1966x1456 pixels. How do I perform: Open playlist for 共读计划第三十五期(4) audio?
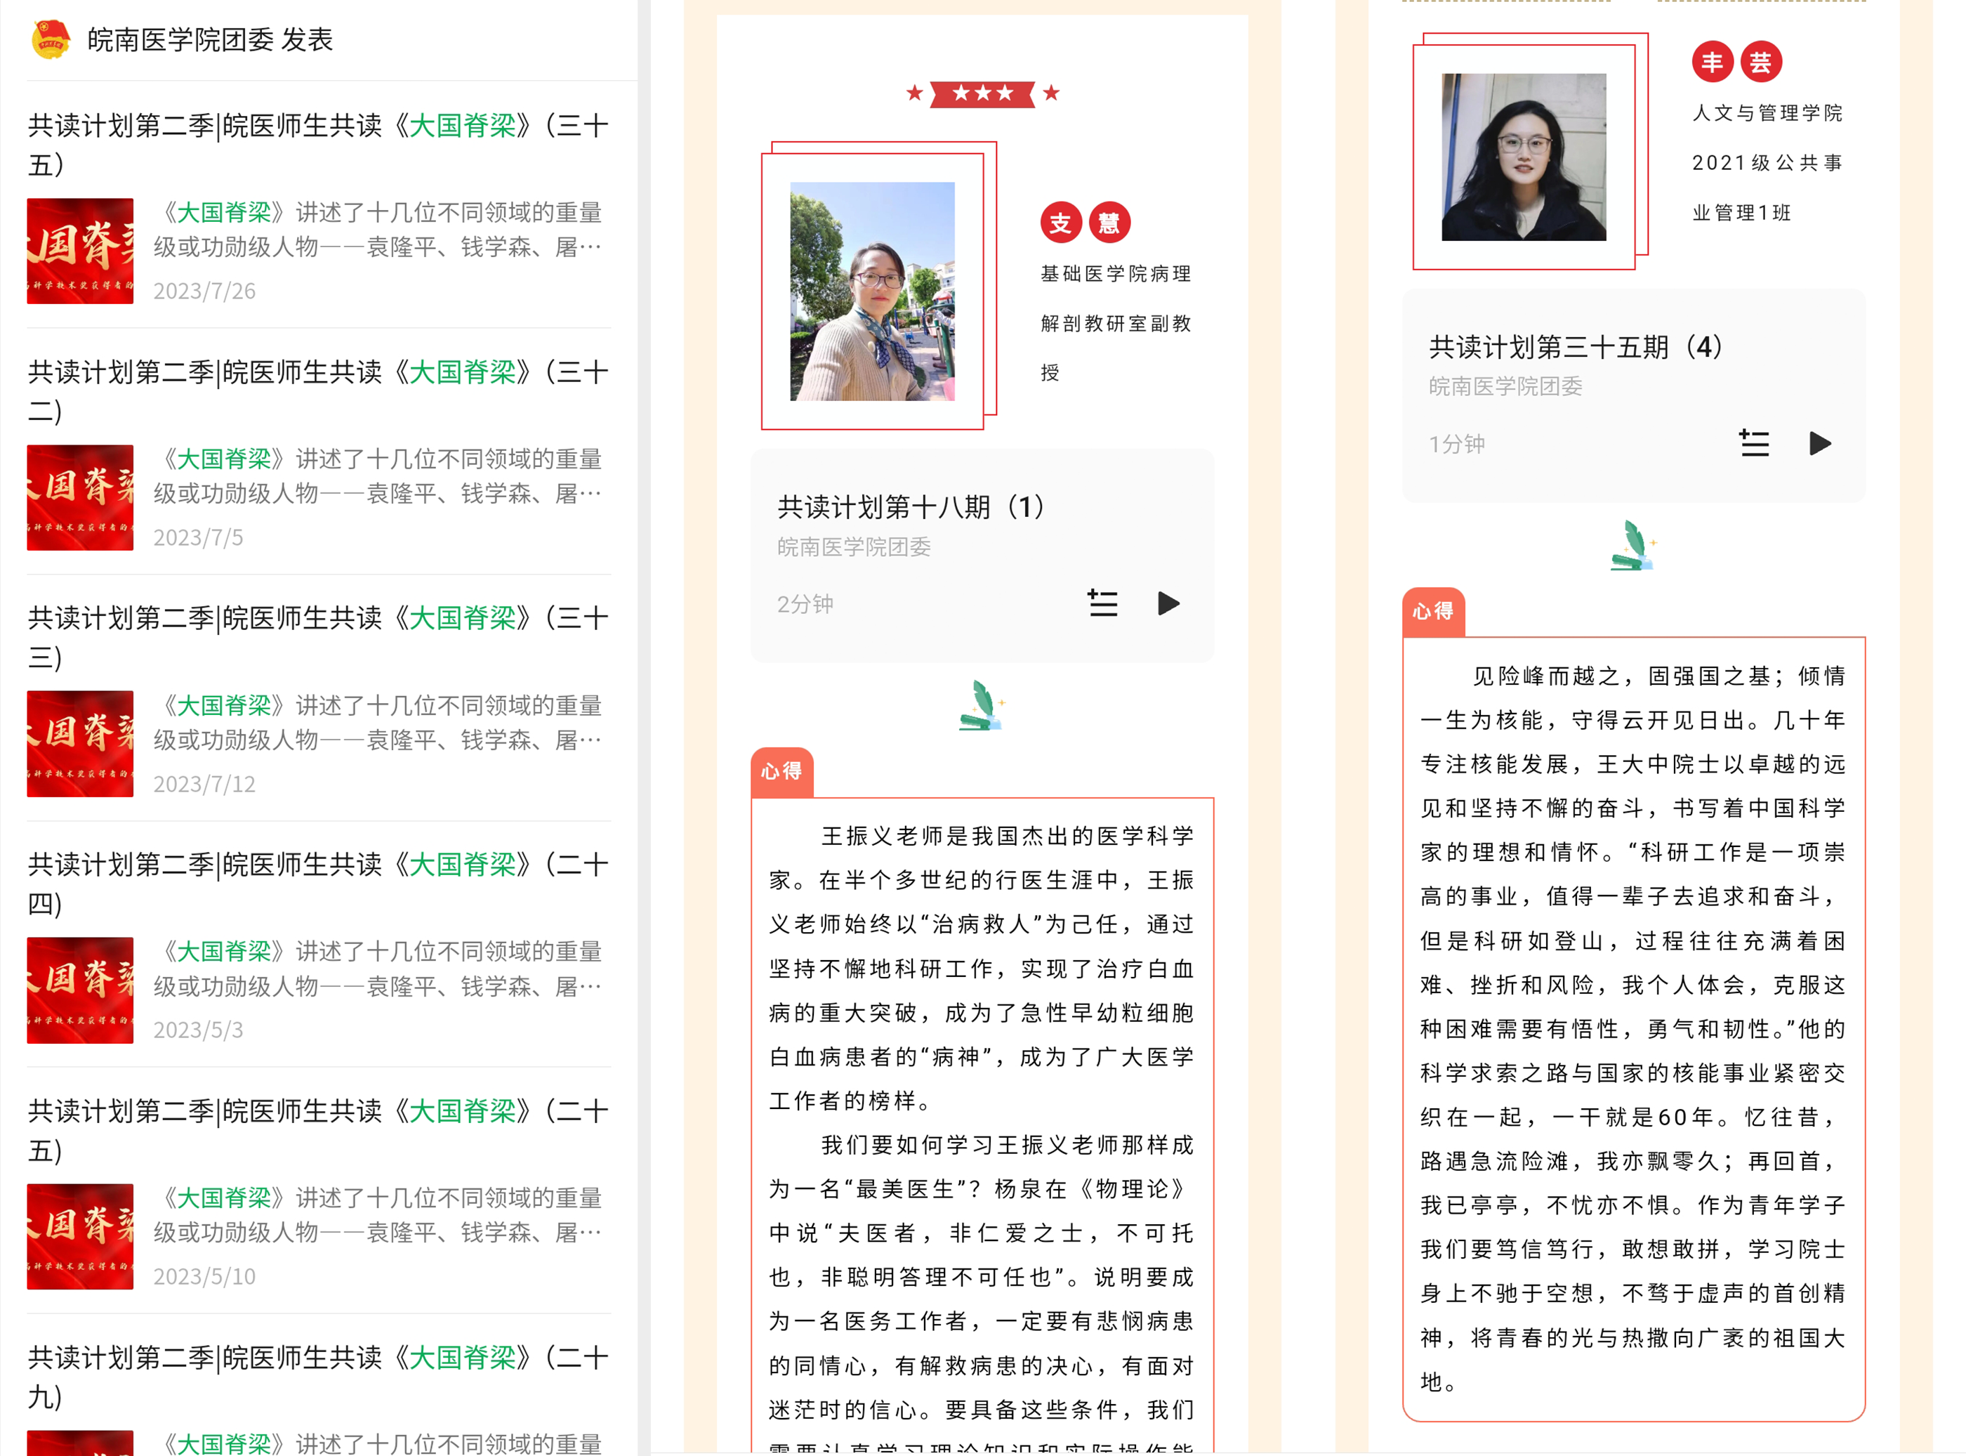click(x=1755, y=443)
